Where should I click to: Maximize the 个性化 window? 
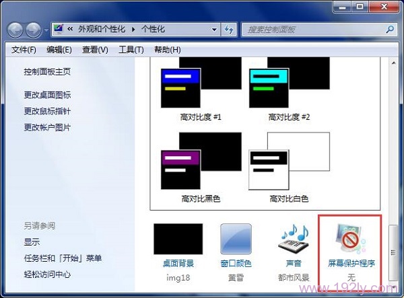click(x=360, y=7)
